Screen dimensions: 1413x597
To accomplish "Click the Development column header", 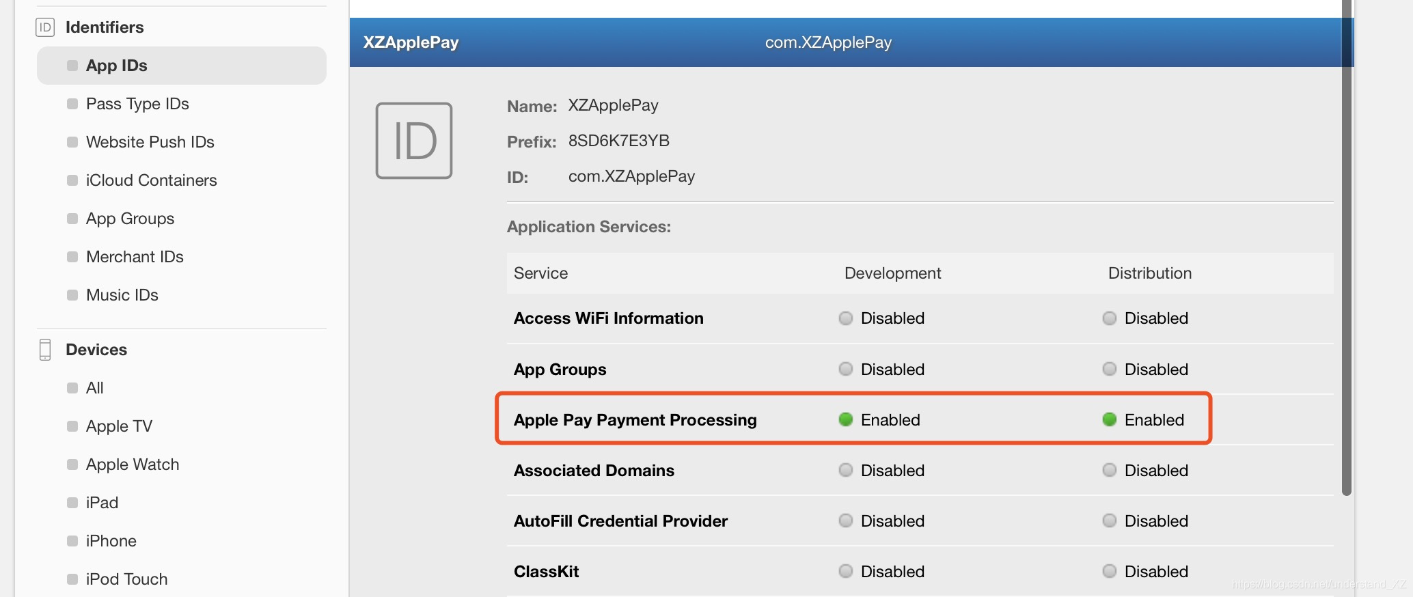I will tap(892, 273).
